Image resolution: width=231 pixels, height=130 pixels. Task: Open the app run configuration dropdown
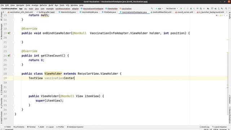click(159, 9)
